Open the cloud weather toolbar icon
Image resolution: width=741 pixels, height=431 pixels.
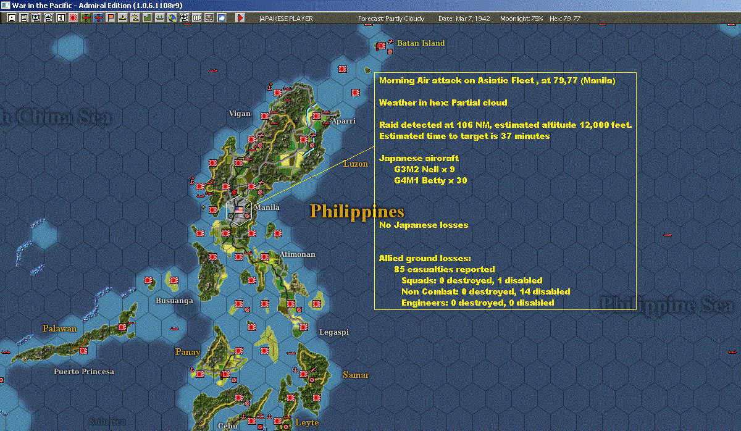point(221,18)
